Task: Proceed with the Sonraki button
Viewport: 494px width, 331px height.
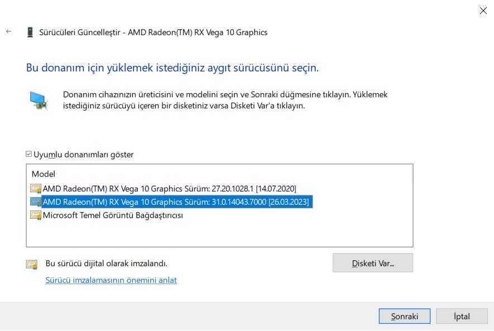Action: pyautogui.click(x=405, y=316)
